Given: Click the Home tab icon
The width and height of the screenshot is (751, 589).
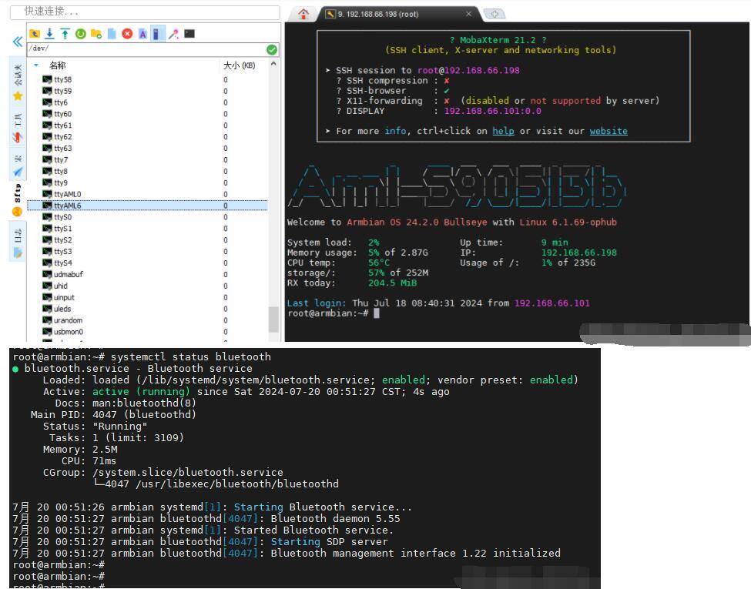Looking at the screenshot, I should click(x=303, y=14).
